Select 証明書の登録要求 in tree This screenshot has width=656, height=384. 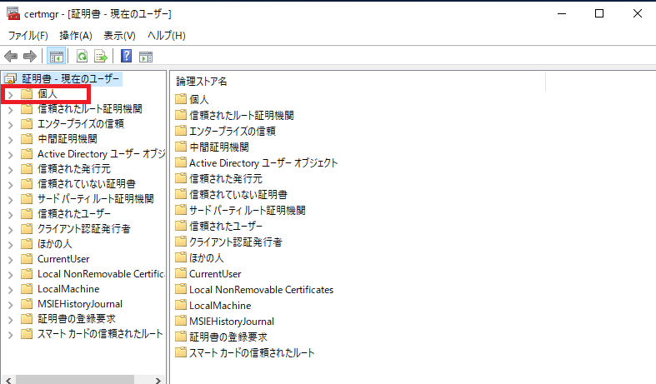tap(77, 319)
